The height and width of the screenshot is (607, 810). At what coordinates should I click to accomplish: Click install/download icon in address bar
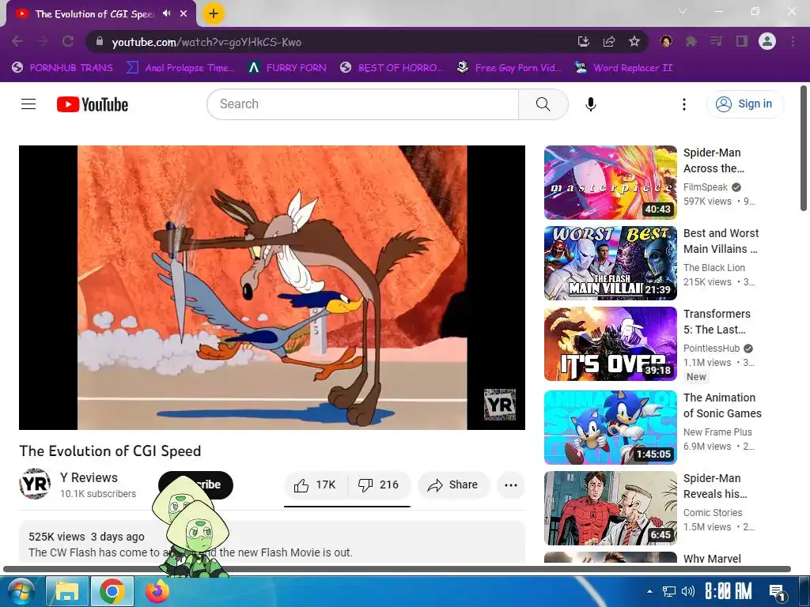583,42
